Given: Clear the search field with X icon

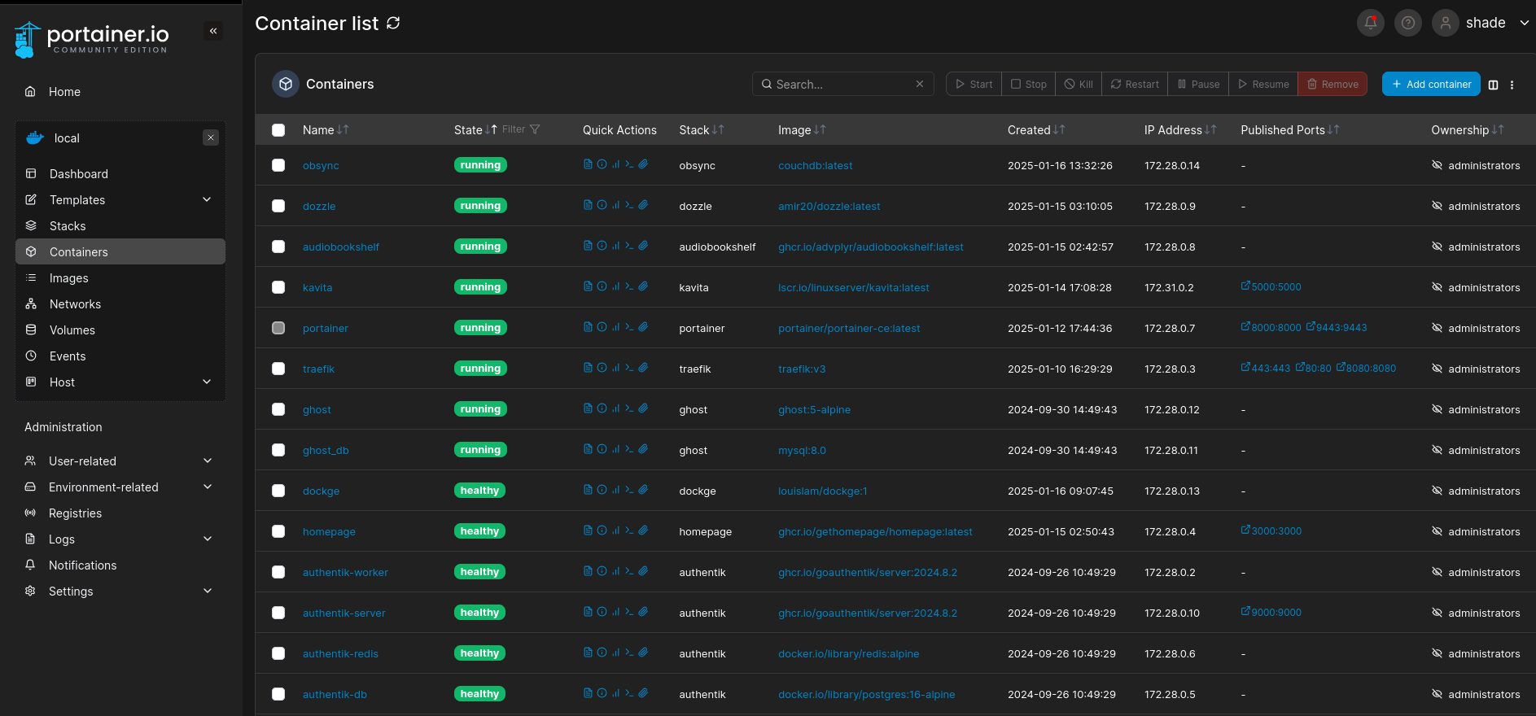Looking at the screenshot, I should (x=920, y=84).
